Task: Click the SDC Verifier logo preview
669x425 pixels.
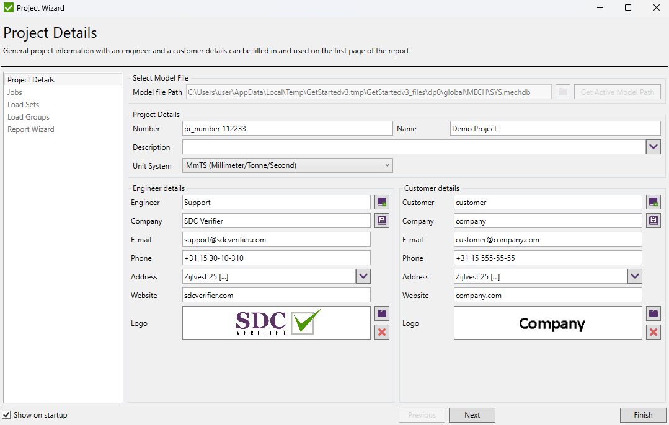Action: click(x=276, y=322)
